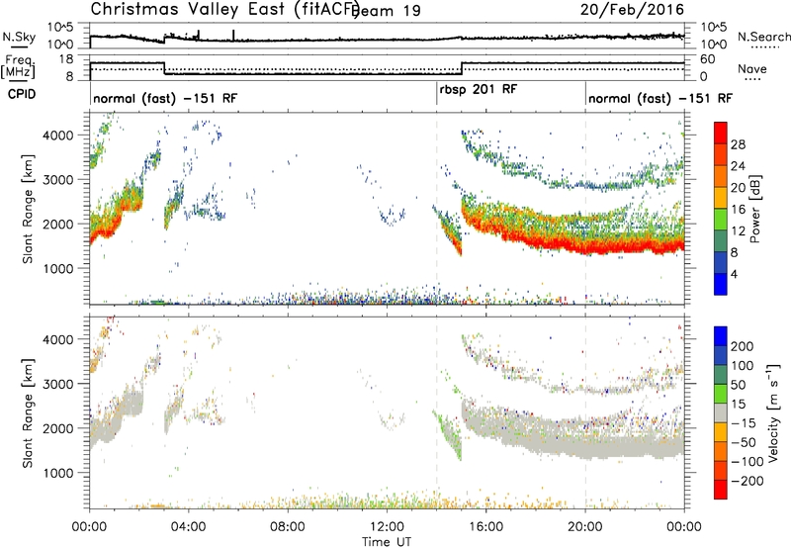Click the first "normal (fast) -151 RF" label
Image resolution: width=791 pixels, height=548 pixels.
tap(165, 98)
